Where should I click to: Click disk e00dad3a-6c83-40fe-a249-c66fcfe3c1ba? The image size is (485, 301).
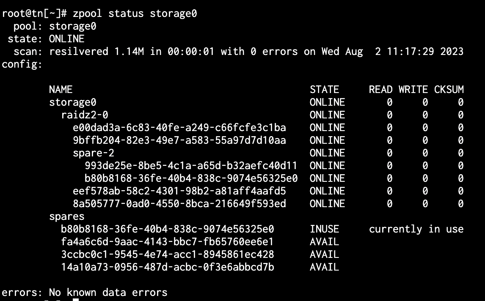coord(179,128)
